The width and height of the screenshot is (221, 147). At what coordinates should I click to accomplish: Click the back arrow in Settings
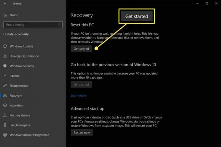pyautogui.click(x=5, y=4)
